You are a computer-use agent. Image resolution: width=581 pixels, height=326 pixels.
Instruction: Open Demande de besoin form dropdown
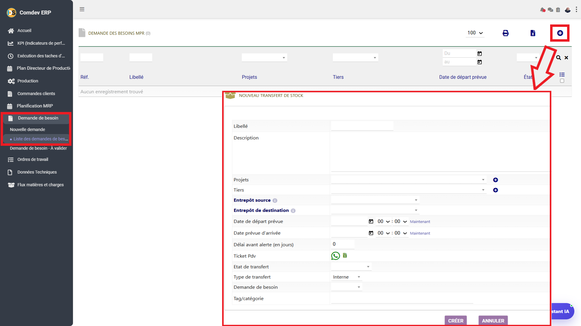(x=346, y=287)
